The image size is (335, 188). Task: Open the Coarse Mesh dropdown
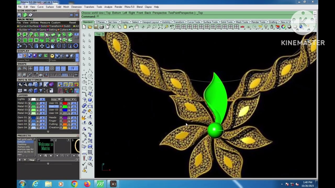point(33,60)
